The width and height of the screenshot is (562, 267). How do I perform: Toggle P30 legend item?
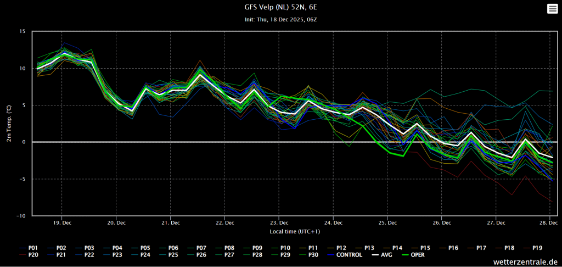point(308,255)
